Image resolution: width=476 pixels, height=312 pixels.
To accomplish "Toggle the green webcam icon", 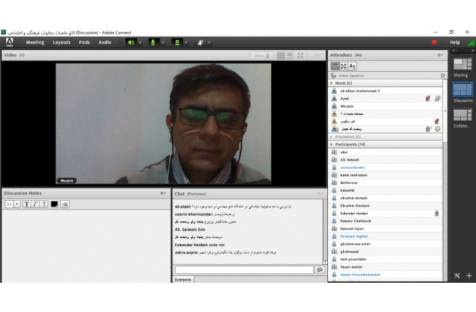I will [x=177, y=43].
